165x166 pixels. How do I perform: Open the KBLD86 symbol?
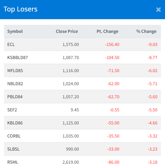(x=15, y=123)
